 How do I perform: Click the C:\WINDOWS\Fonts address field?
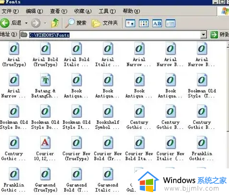click(114, 35)
